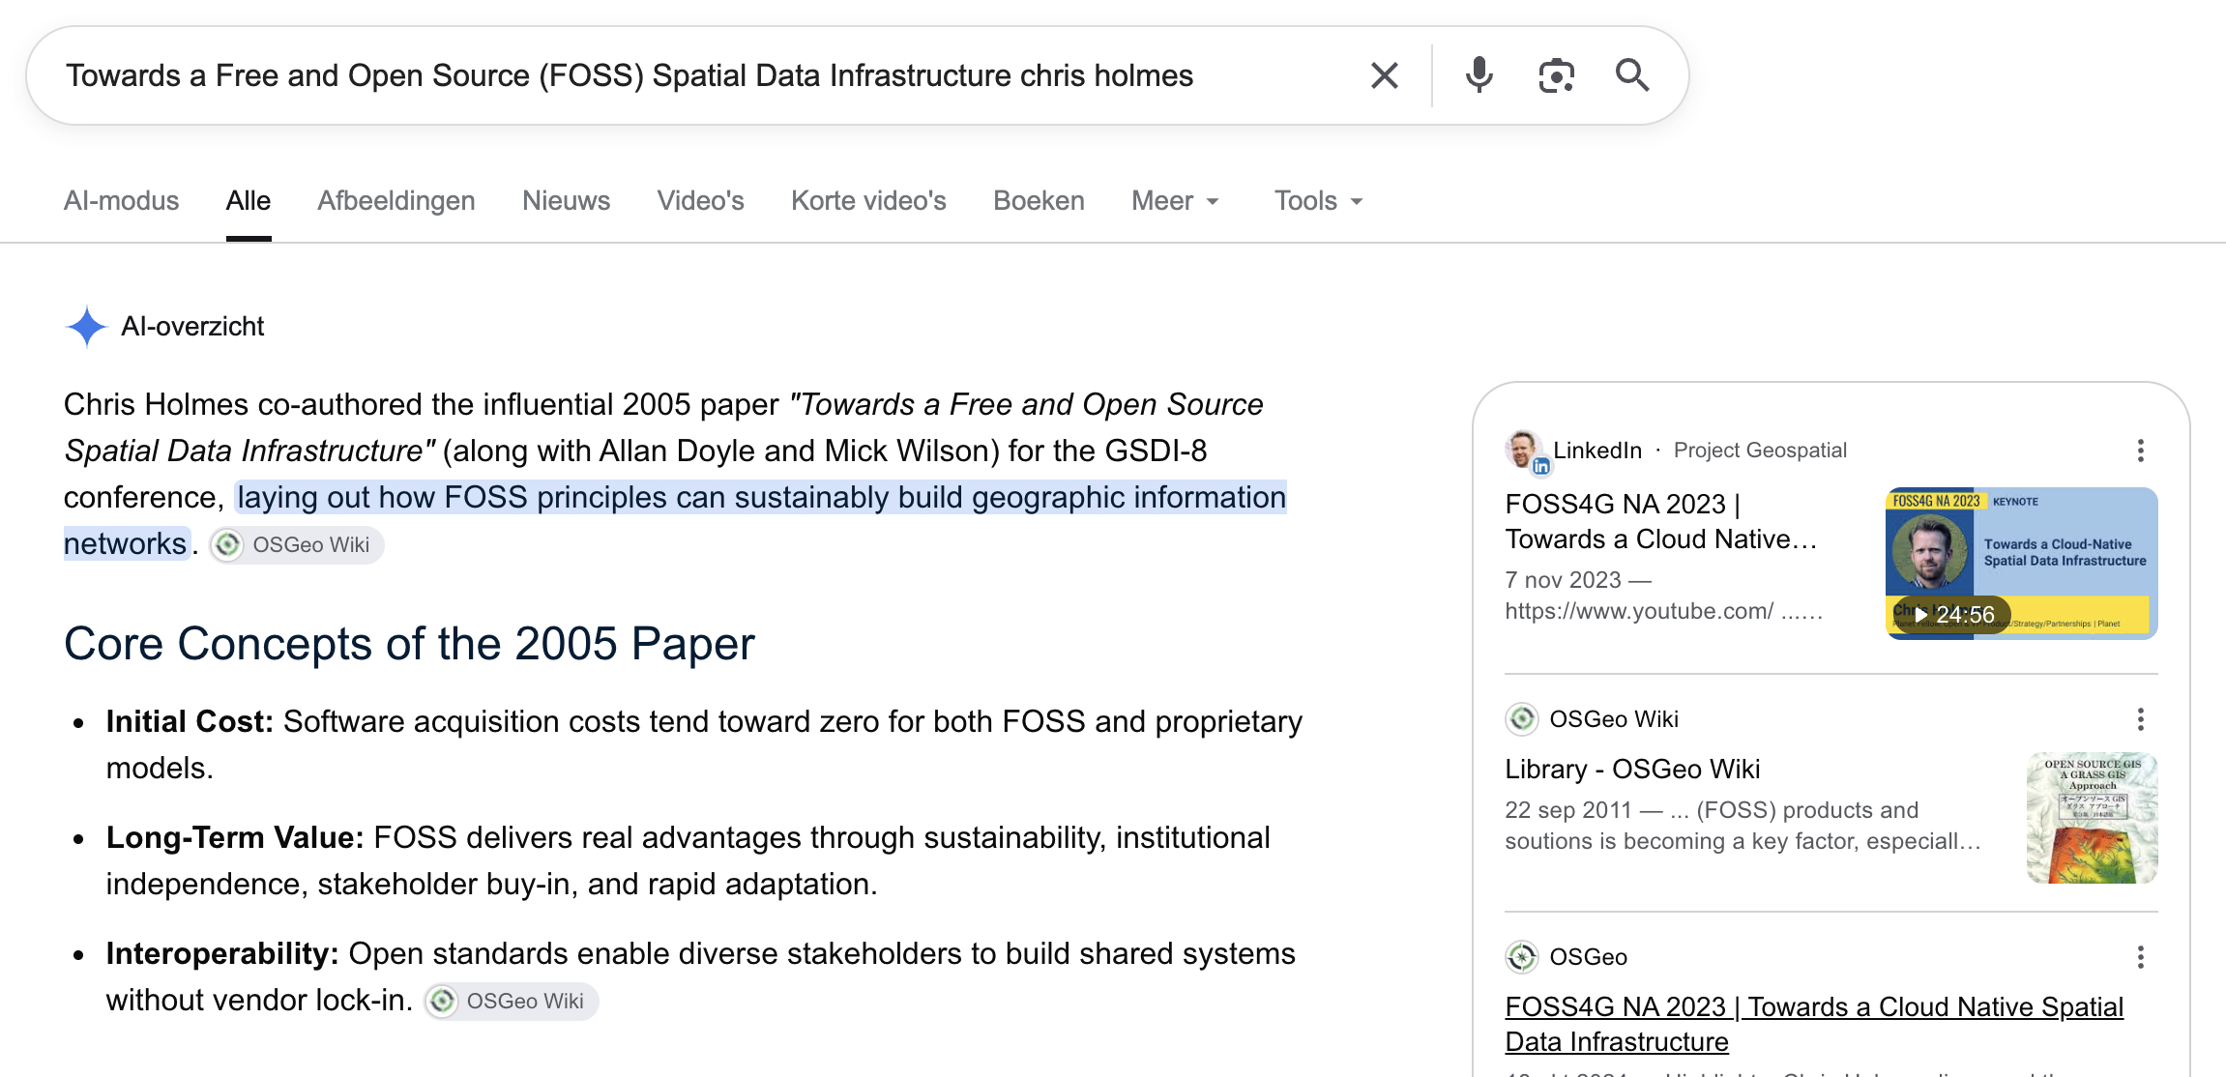The height and width of the screenshot is (1077, 2226).
Task: Click '7 nov 2023' date on LinkedIn result
Action: tap(1563, 580)
